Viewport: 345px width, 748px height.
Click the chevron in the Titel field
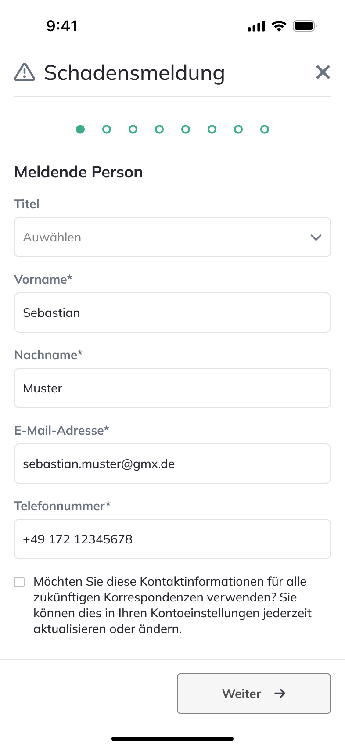(x=316, y=237)
